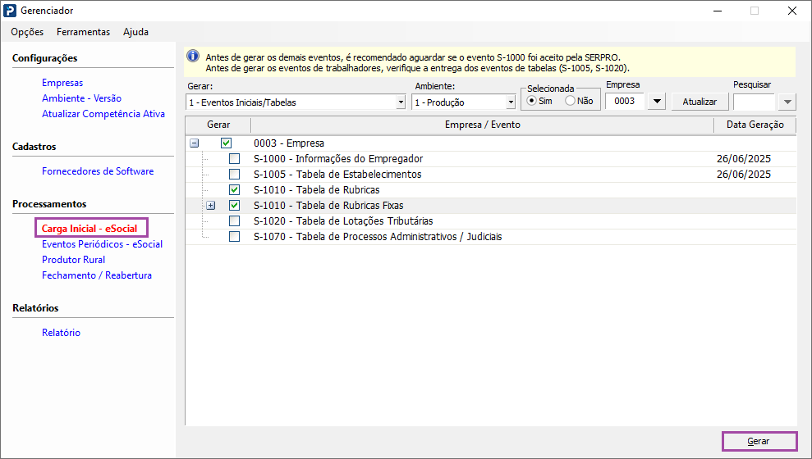Select the Sim radio button
This screenshot has height=459, width=812.
[x=531, y=101]
